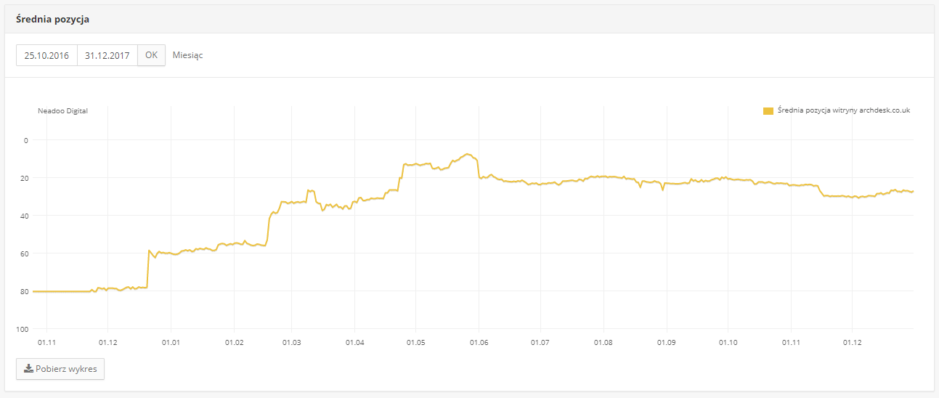Click the download icon in Pobierz wykres

tap(29, 369)
